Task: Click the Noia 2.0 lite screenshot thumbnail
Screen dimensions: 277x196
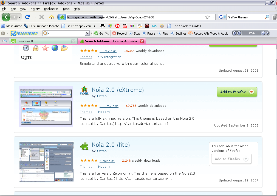Action: 46,161
